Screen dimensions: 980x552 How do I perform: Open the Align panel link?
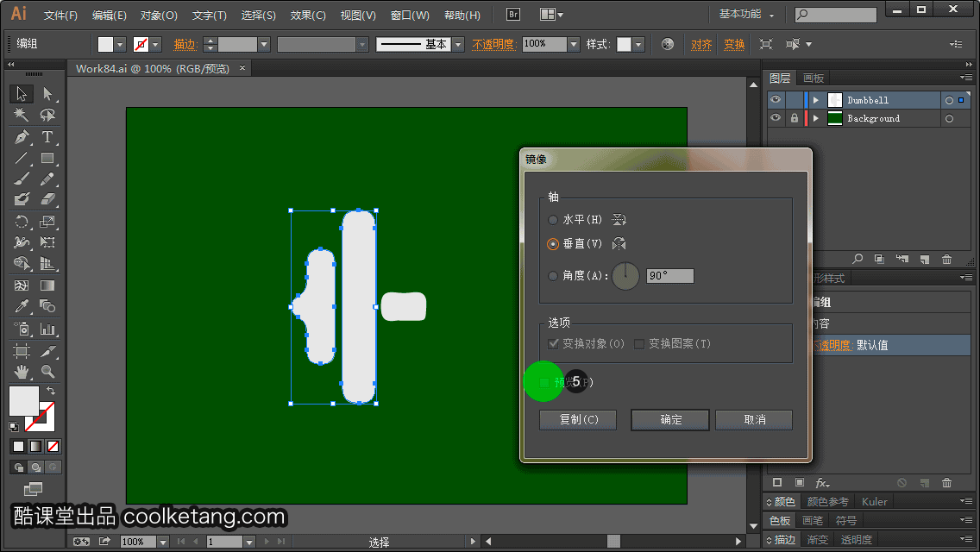point(701,44)
